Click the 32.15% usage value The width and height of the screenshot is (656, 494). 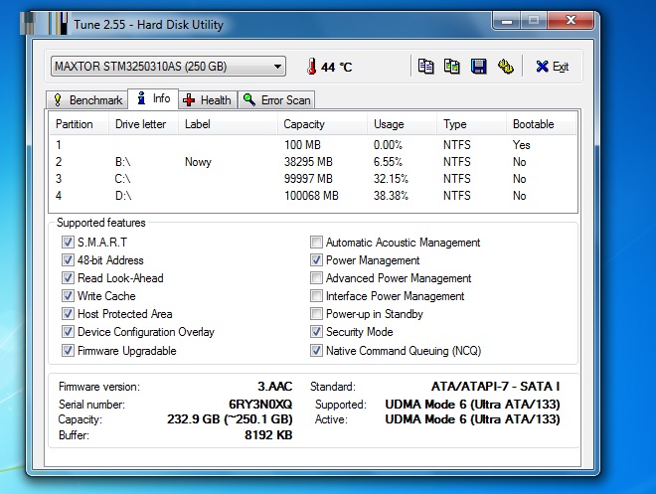pyautogui.click(x=391, y=179)
